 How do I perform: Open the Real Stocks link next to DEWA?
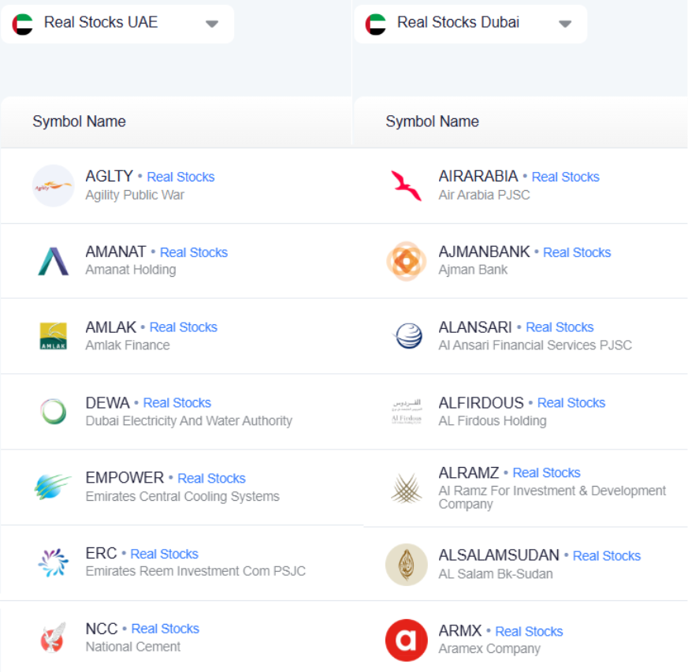click(177, 403)
